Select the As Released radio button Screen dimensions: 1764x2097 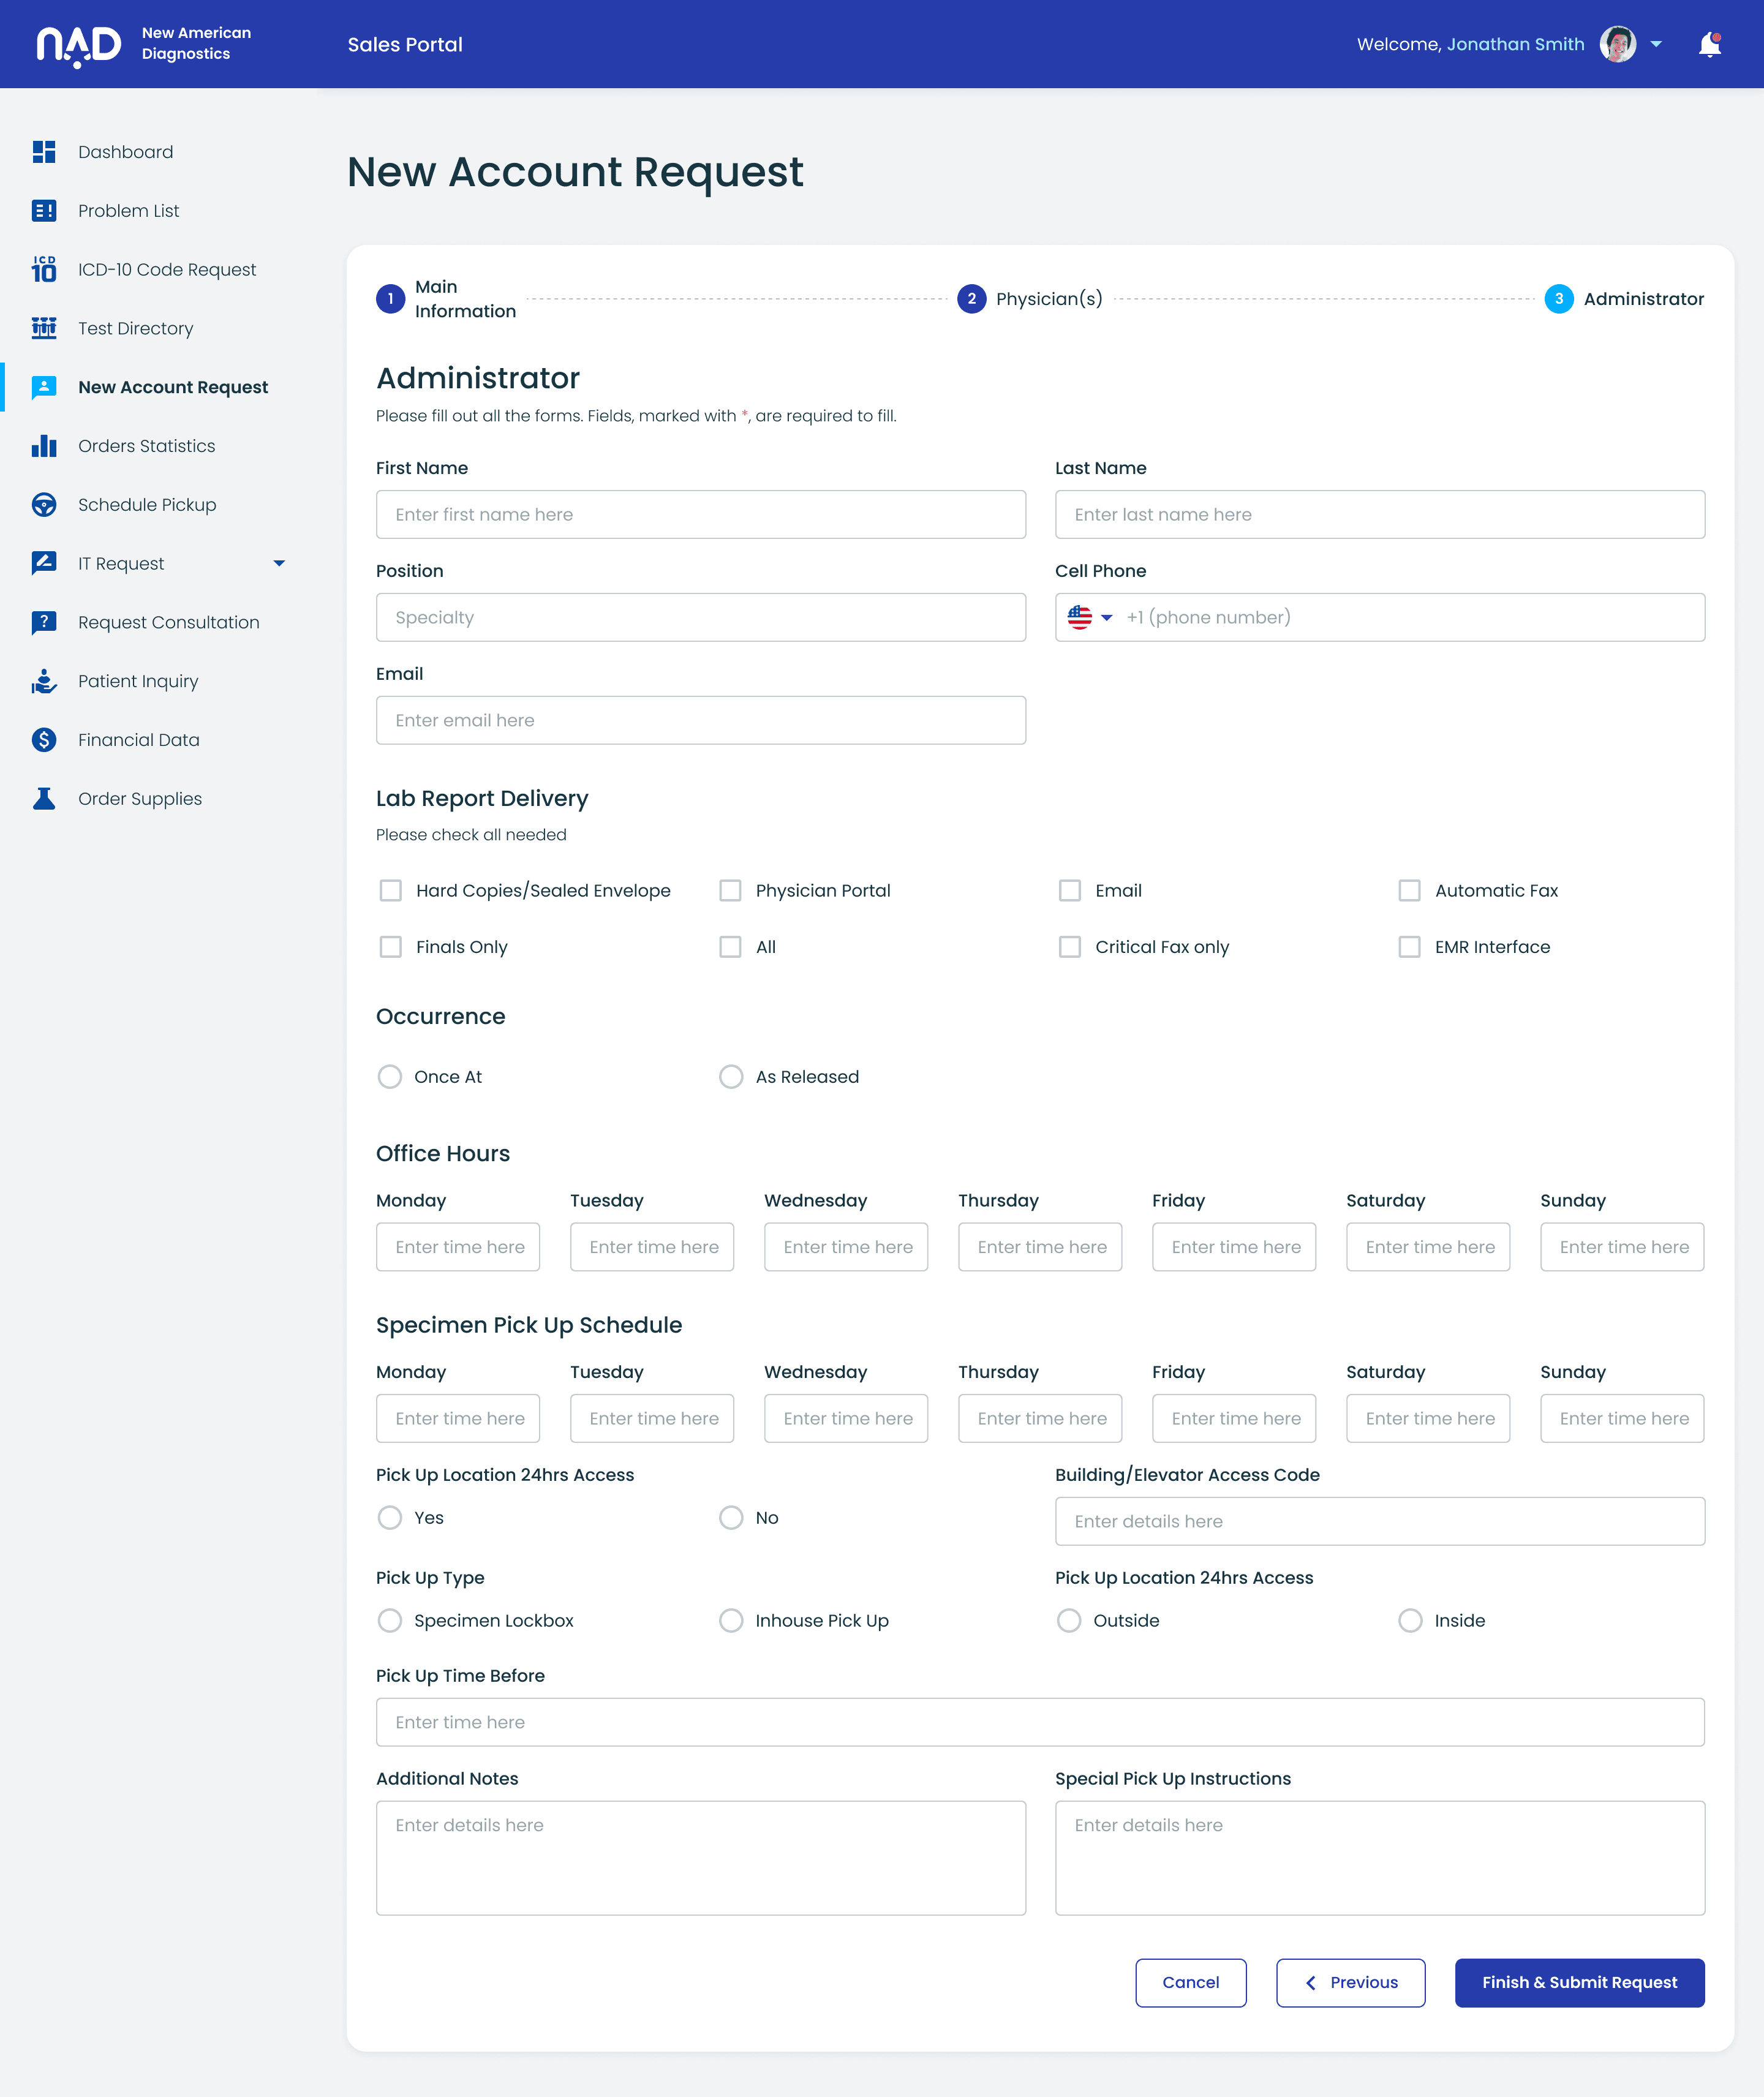pos(732,1077)
